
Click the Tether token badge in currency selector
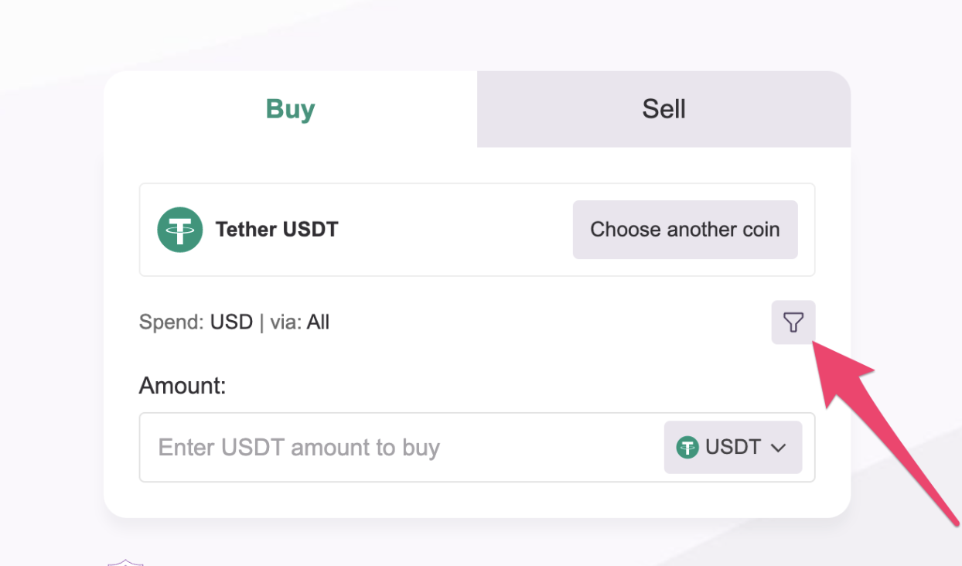pyautogui.click(x=687, y=447)
